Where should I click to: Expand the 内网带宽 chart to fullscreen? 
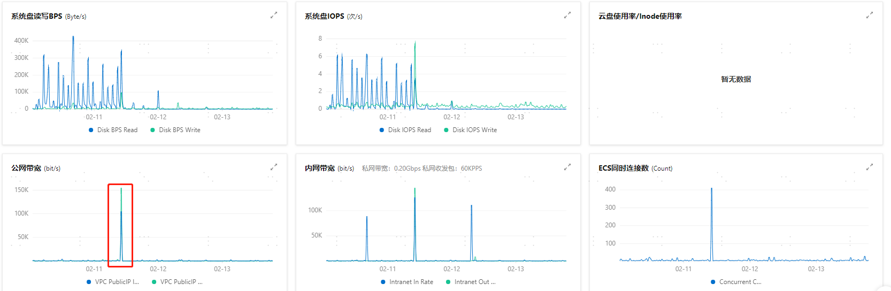567,167
